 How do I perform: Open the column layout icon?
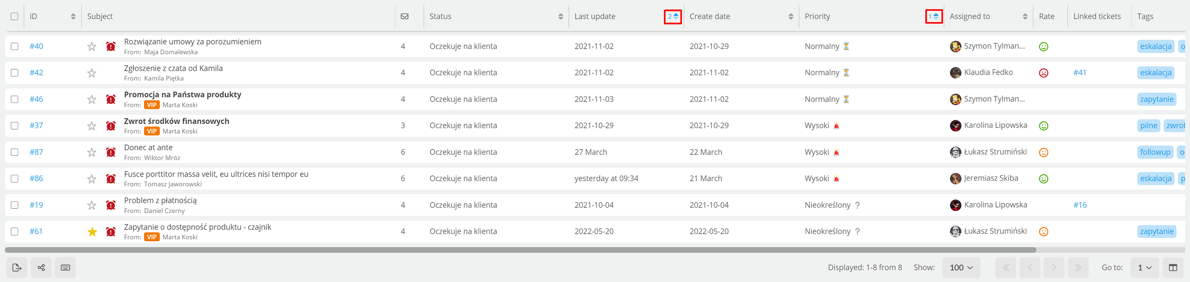(1173, 267)
